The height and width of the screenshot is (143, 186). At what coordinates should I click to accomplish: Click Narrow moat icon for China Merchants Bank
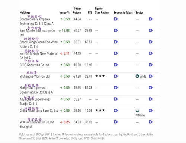(137, 110)
